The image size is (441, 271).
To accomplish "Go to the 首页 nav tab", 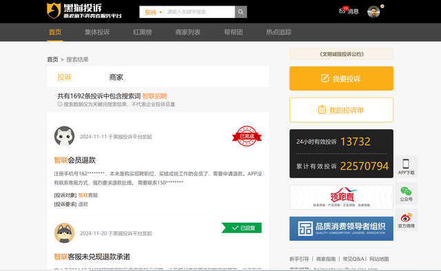I will [55, 32].
